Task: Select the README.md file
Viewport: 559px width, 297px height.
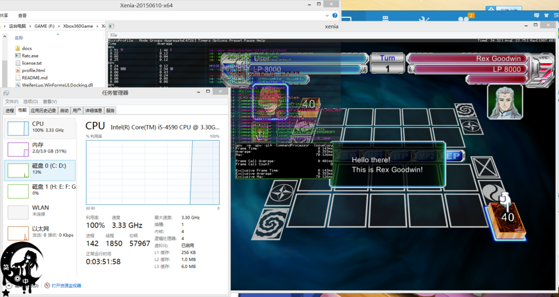Action: point(31,78)
